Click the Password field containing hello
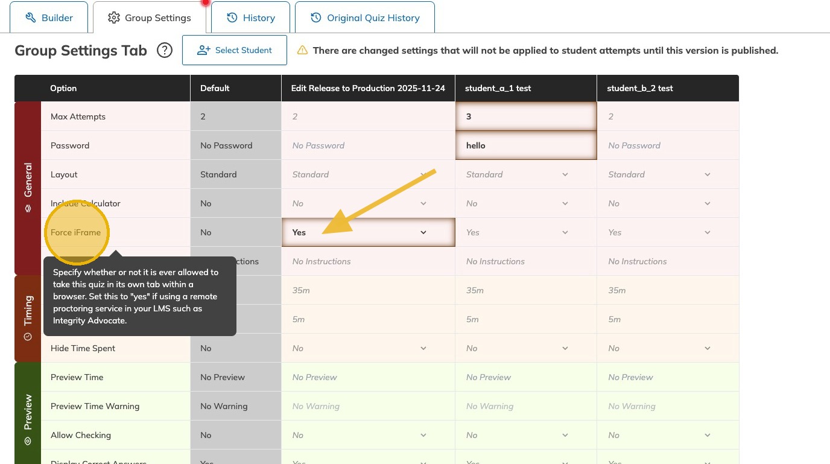Viewport: 830px width, 464px height. click(525, 145)
